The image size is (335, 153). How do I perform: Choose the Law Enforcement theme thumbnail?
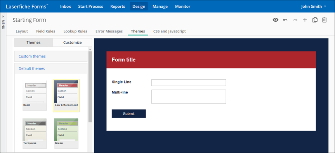(66, 95)
